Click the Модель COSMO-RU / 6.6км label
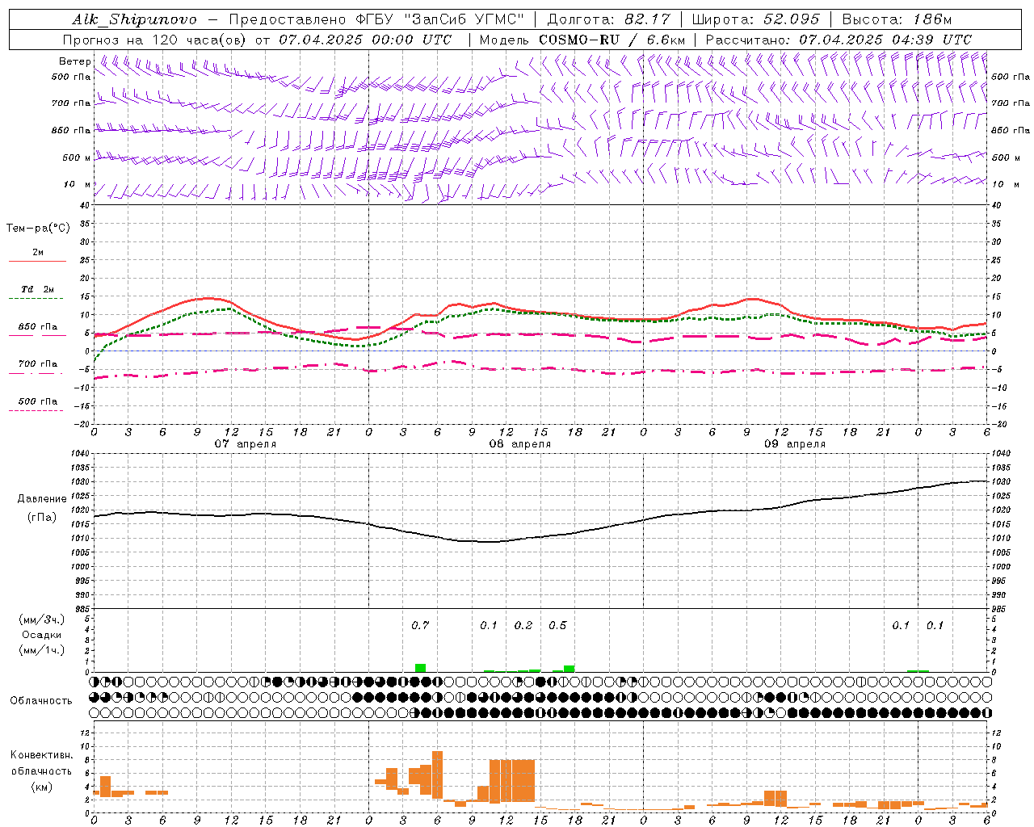The image size is (1034, 827). pyautogui.click(x=582, y=40)
